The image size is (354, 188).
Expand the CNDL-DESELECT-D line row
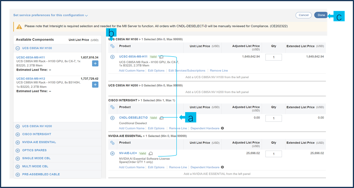(112, 118)
